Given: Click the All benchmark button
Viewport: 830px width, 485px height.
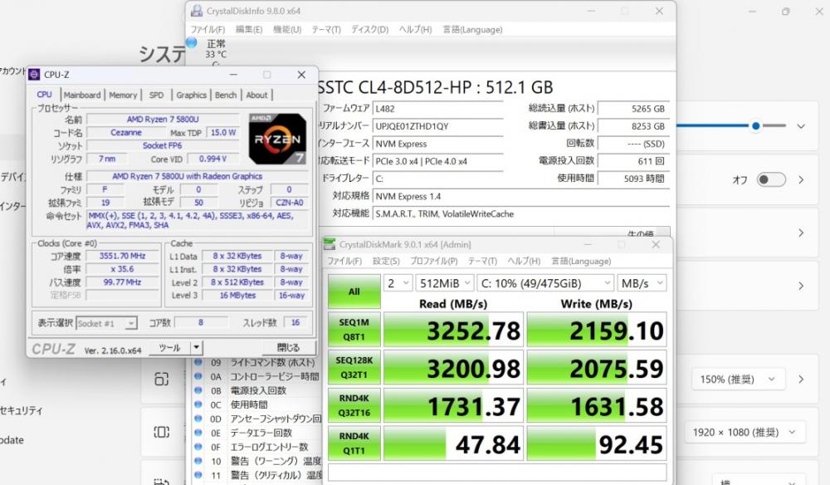Looking at the screenshot, I should pos(354,291).
